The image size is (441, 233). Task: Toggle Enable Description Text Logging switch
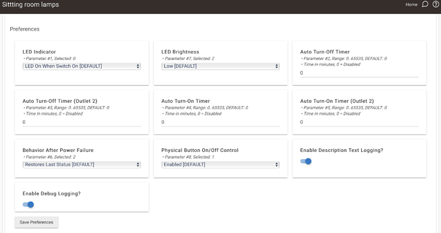pos(306,161)
